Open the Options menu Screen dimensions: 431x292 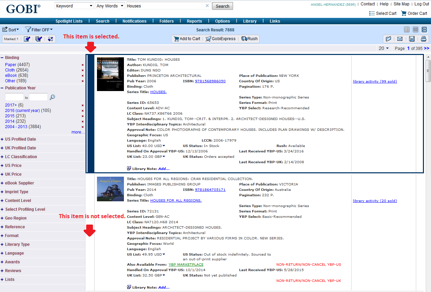223,21
